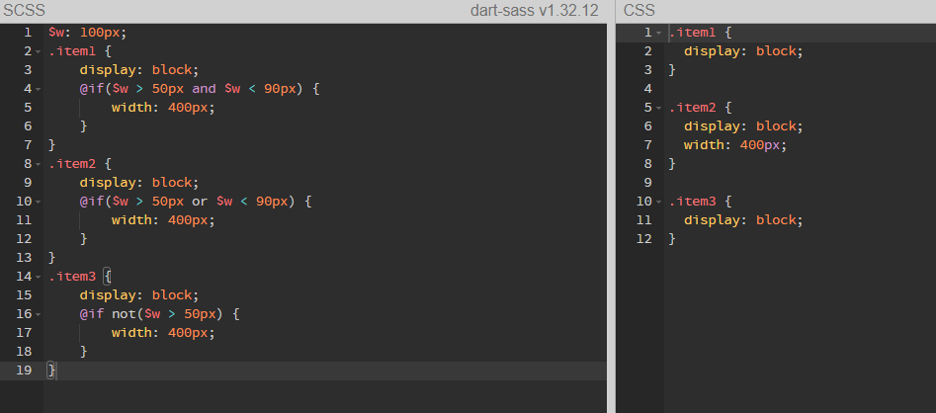The image size is (936, 413).
Task: Click 'display: block;' on CSS output line 2
Action: [744, 52]
